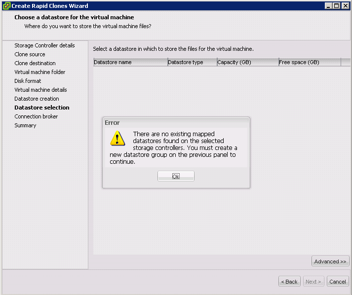Jump to Disk format step
The height and width of the screenshot is (295, 352).
point(28,81)
